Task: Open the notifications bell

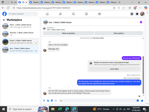Action: point(137,14)
